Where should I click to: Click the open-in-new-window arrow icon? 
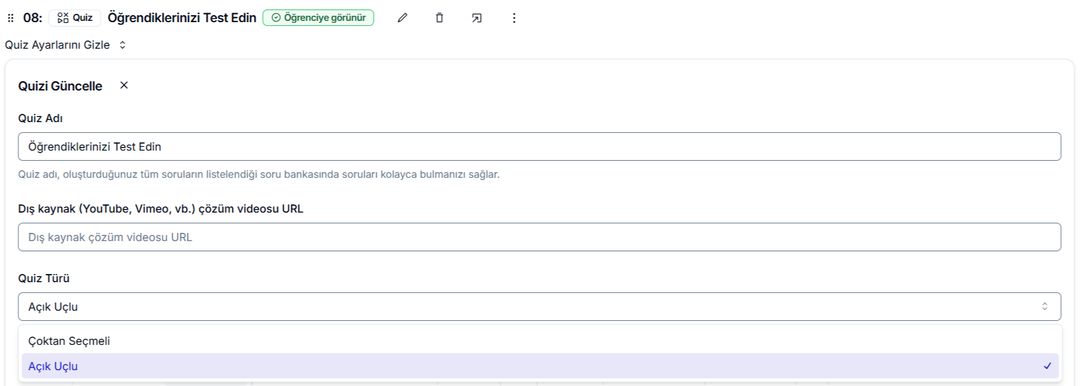477,18
